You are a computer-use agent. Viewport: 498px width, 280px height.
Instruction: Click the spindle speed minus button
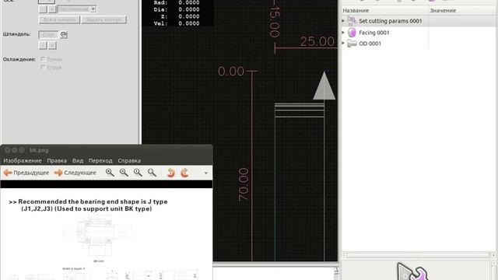(x=43, y=45)
